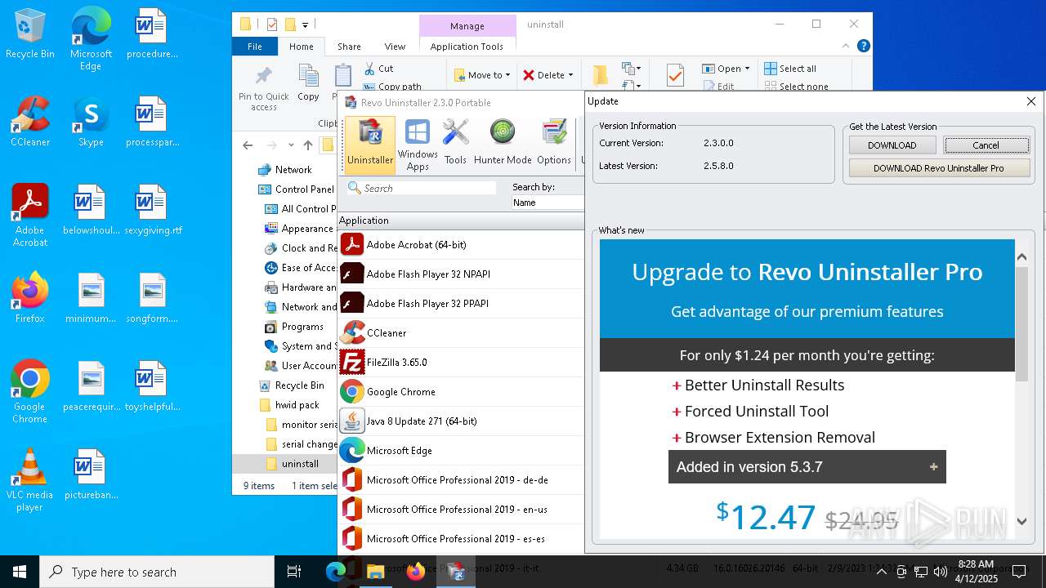Select the Adobe Flash Player 32 NPAPI icon

click(352, 274)
